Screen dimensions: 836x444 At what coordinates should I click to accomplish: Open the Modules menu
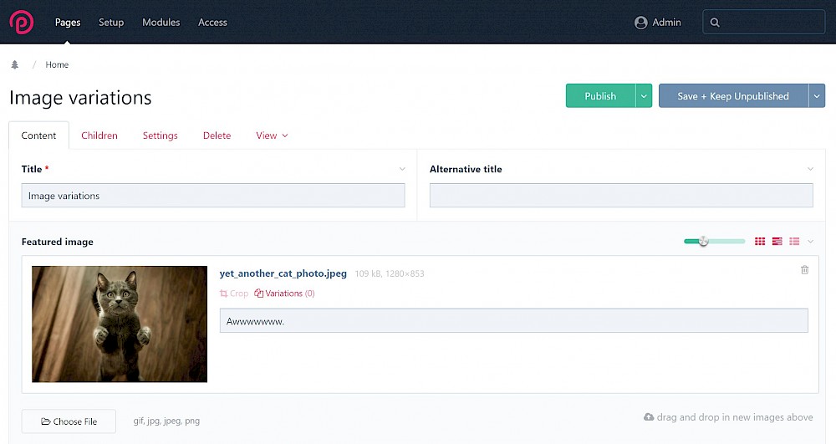pyautogui.click(x=161, y=23)
